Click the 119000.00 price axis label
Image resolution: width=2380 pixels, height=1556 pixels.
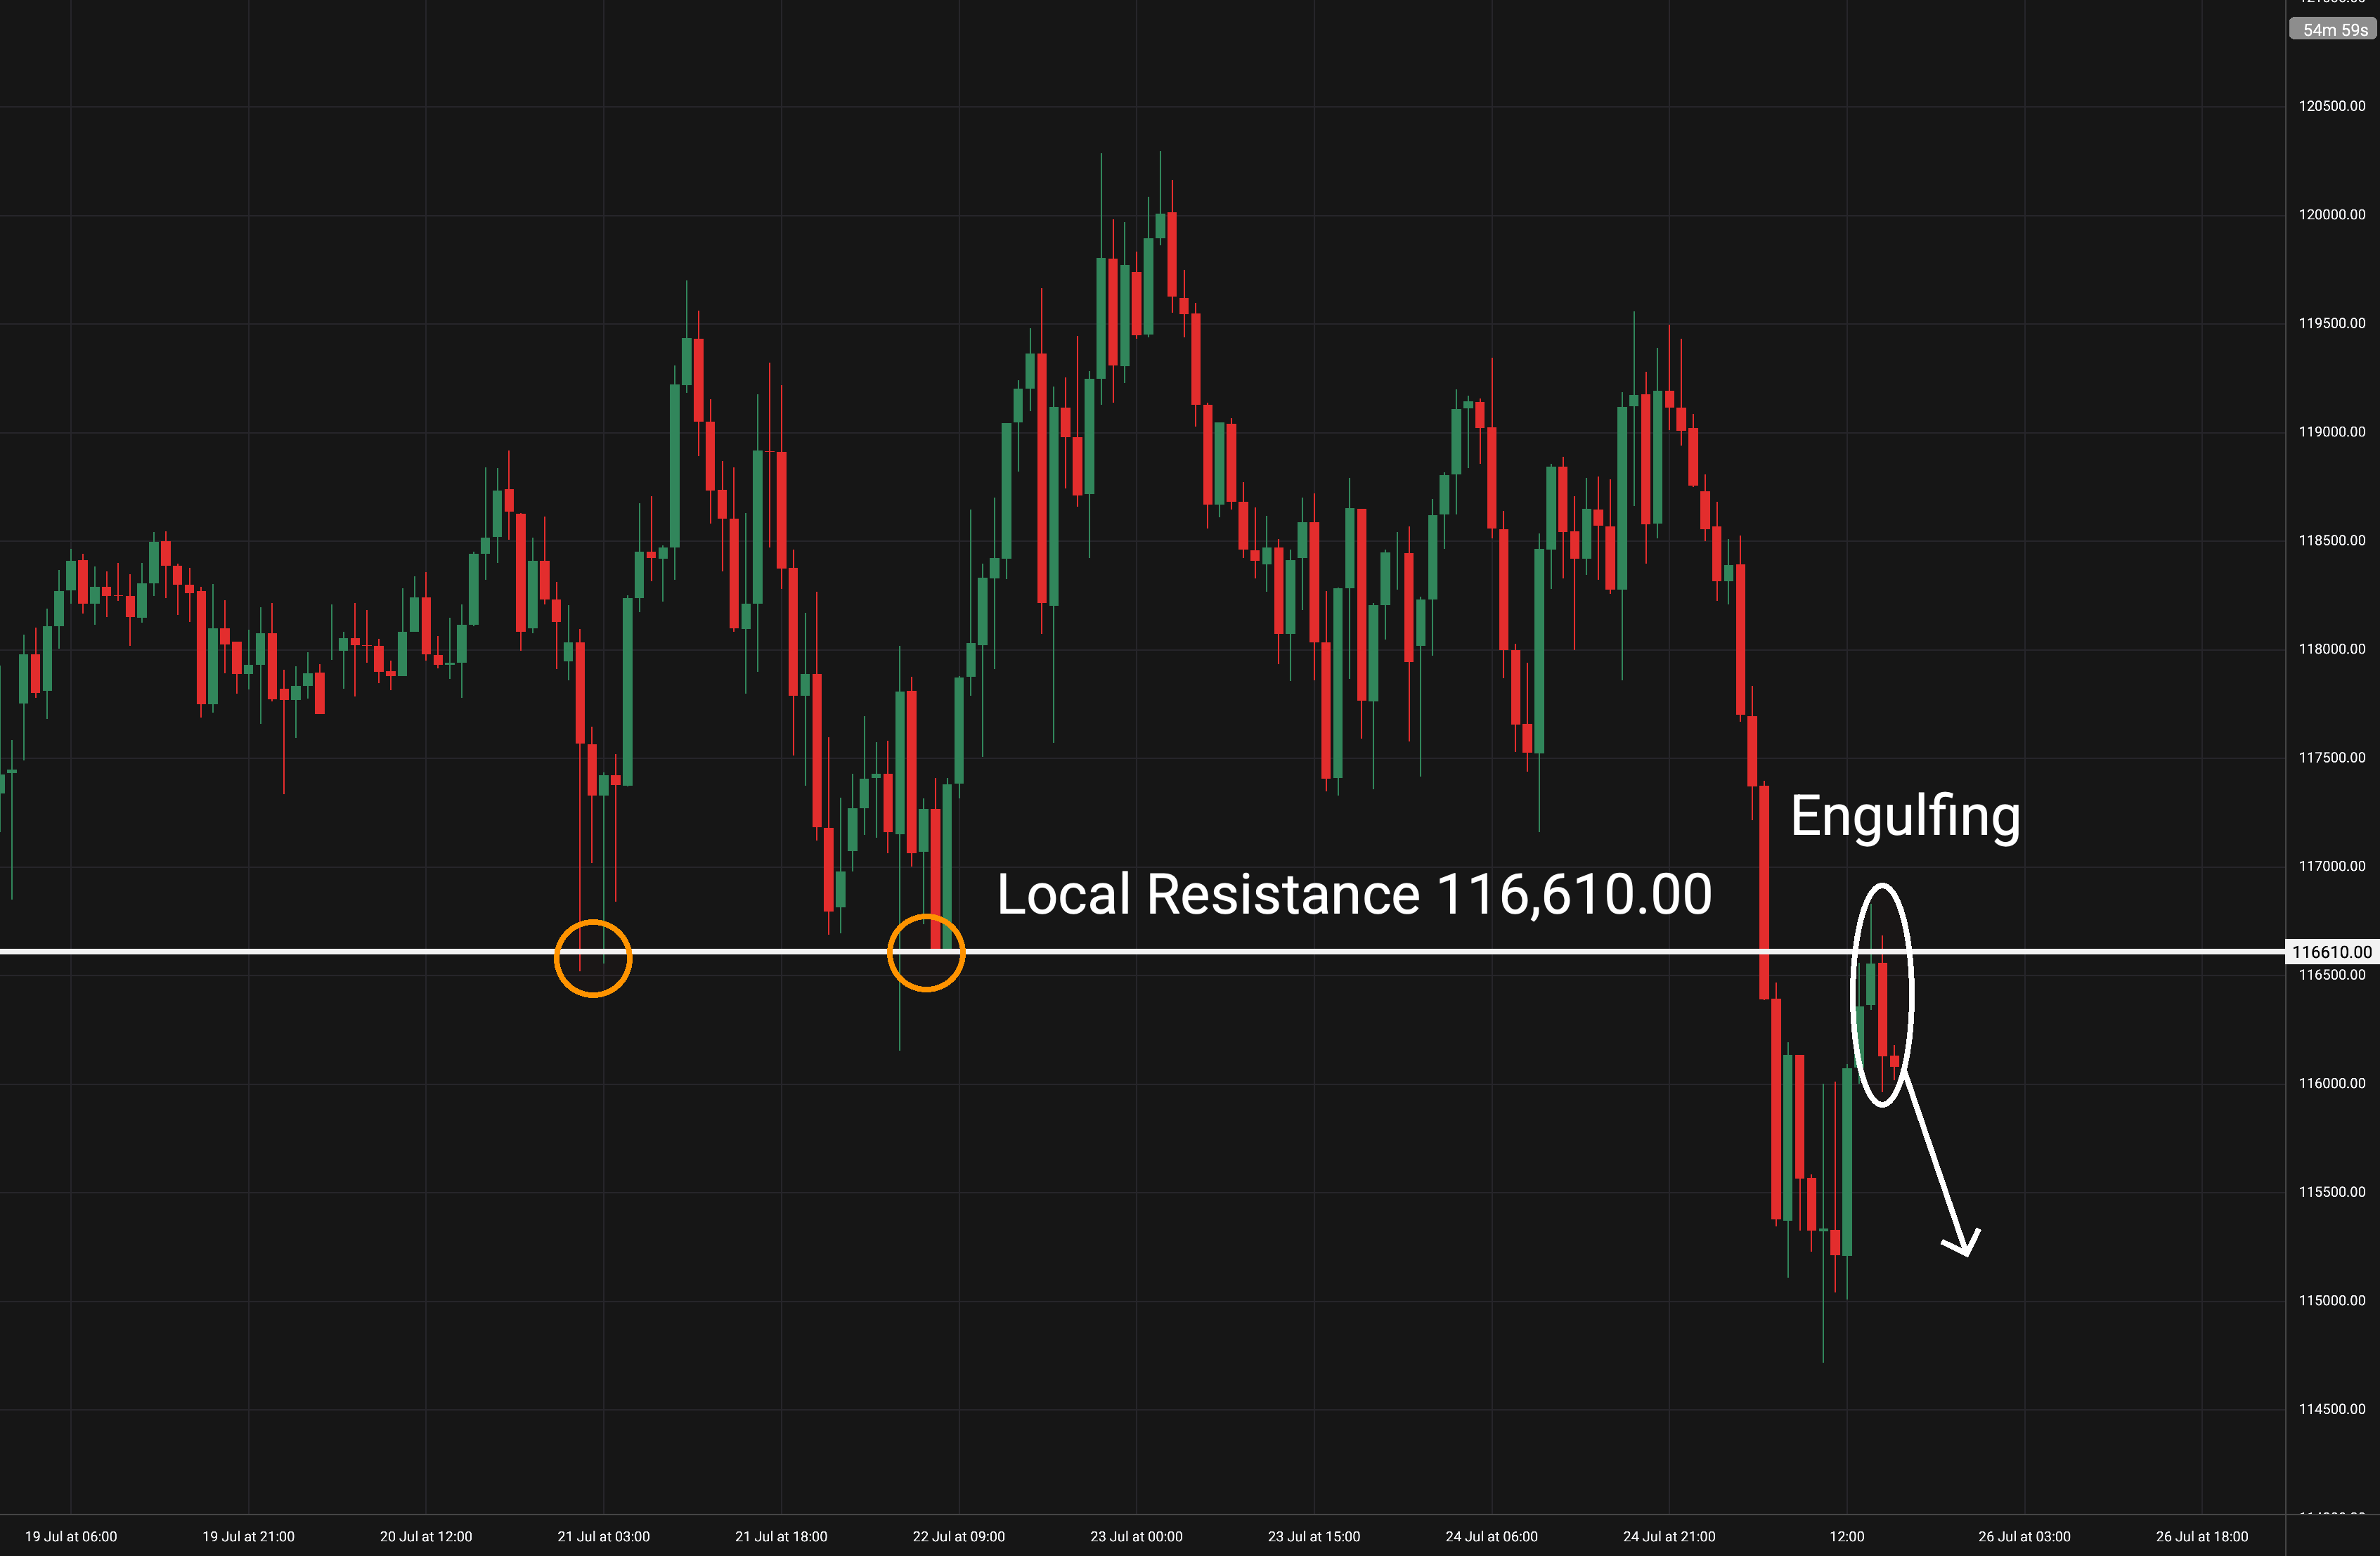[x=2332, y=432]
